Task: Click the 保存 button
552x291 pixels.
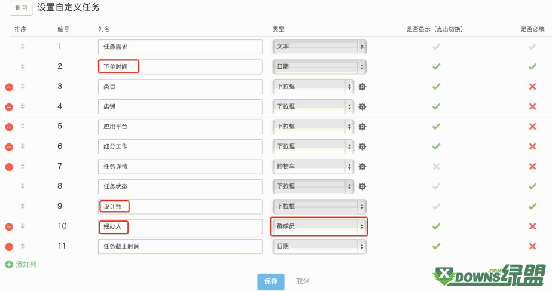Action: [271, 281]
